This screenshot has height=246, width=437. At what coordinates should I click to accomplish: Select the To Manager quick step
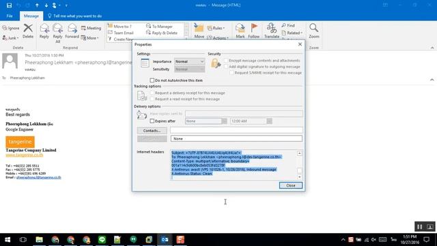point(159,26)
